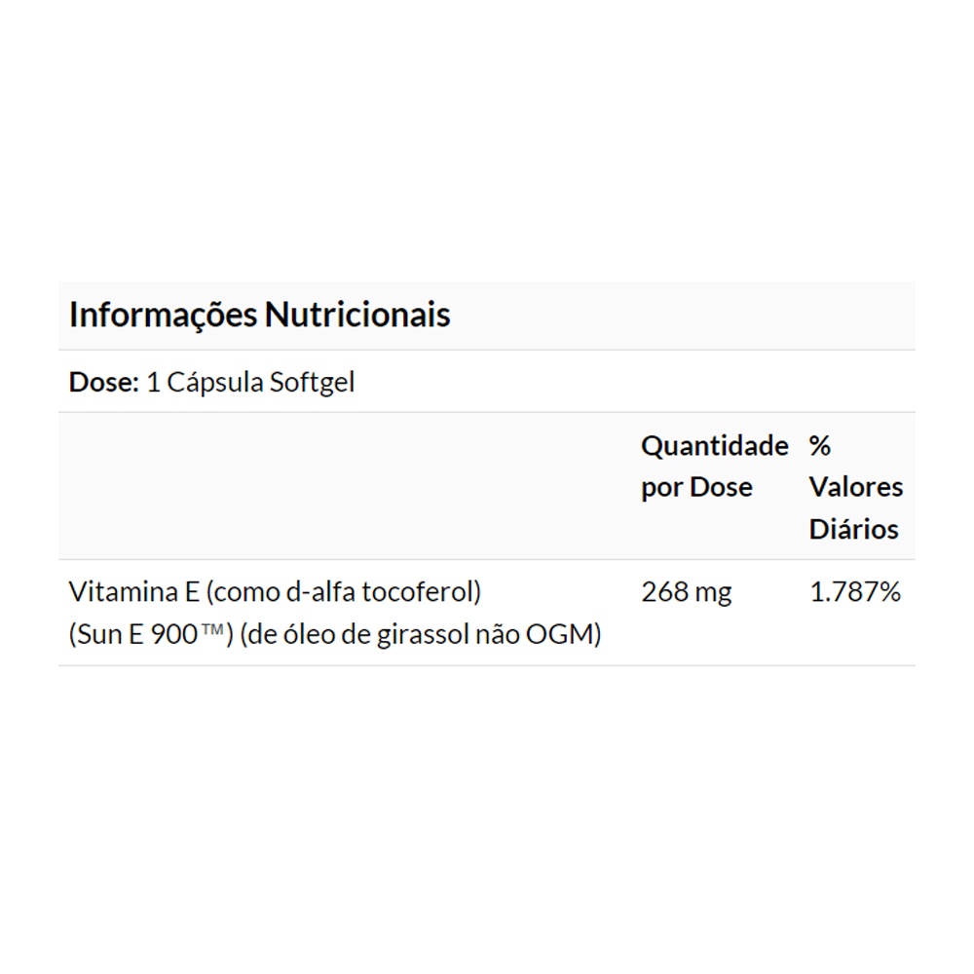The width and height of the screenshot is (974, 974).
Task: Click "por Dose" in the column header
Action: pos(696,487)
